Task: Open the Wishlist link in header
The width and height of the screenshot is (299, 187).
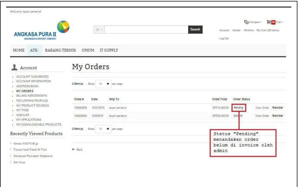Action: tap(249, 30)
